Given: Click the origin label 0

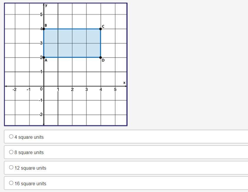Looking at the screenshot, I should [x=42, y=89].
